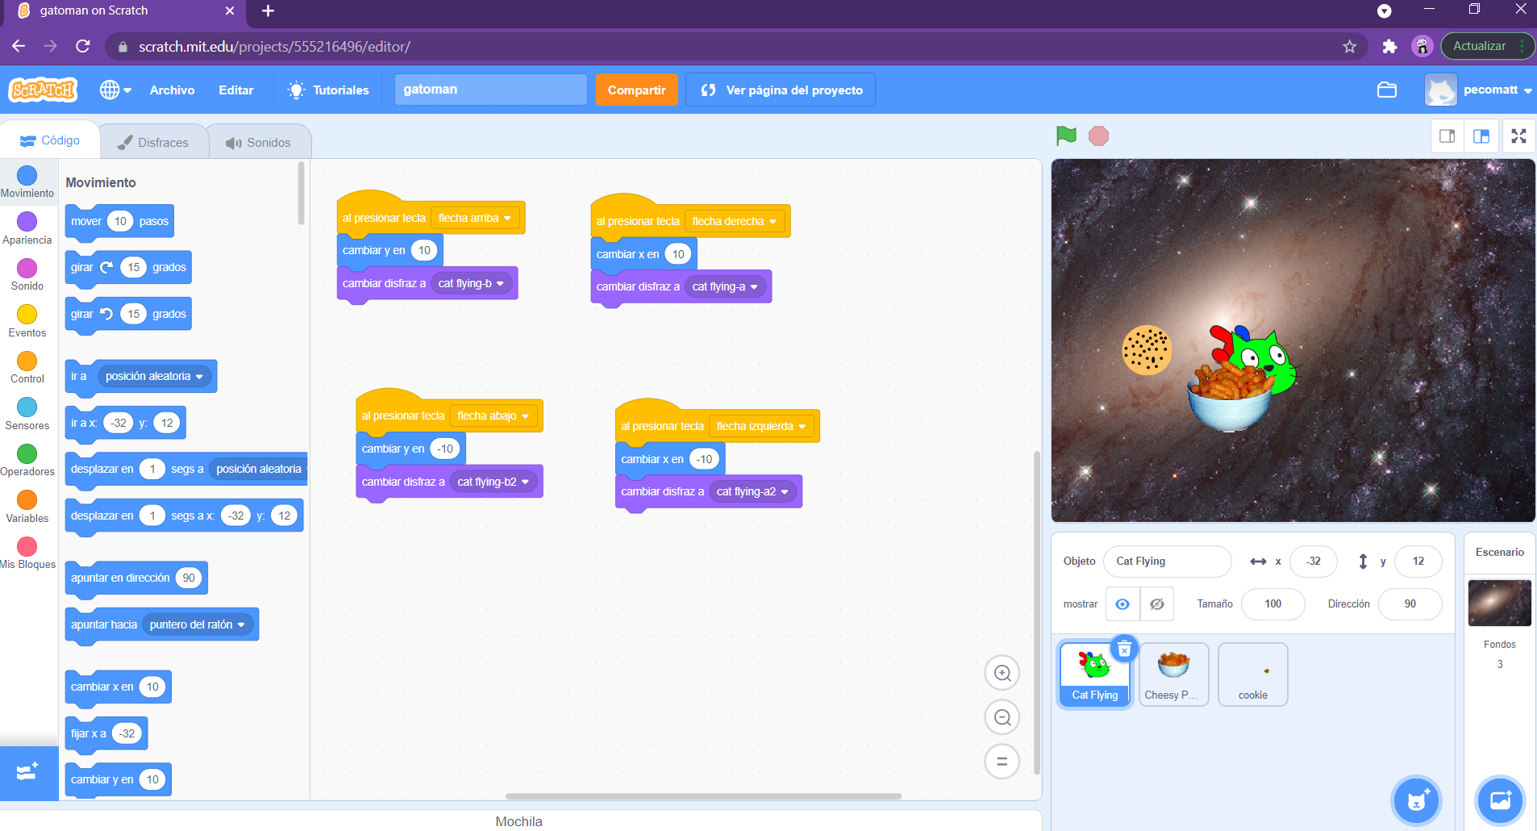This screenshot has height=831, width=1537.
Task: Zoom out on the code workspace
Action: [x=1002, y=717]
